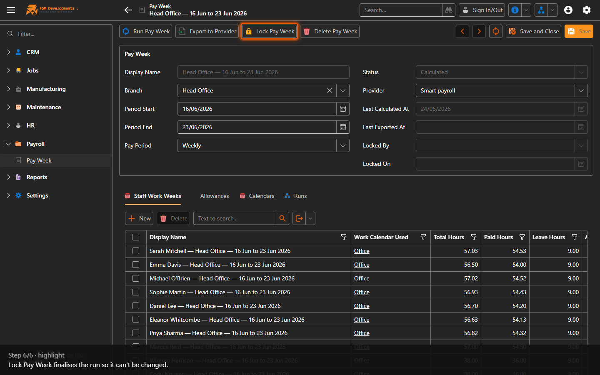The height and width of the screenshot is (375, 600).
Task: Click the New staff work week button
Action: (x=139, y=218)
